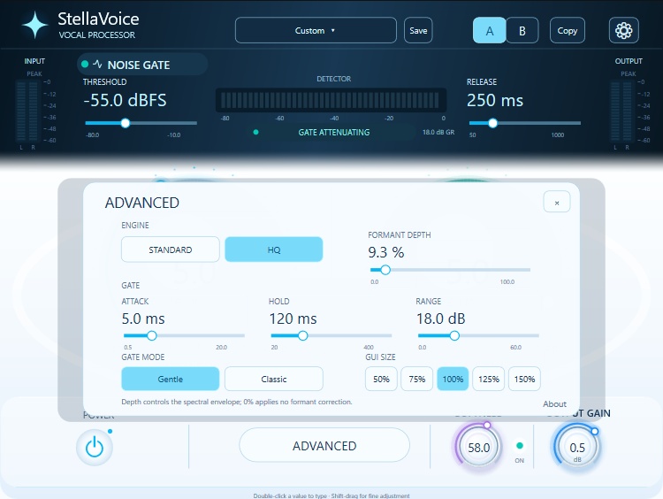This screenshot has height=499, width=663.
Task: Click the ADVANCED button at the bottom
Action: click(x=324, y=445)
